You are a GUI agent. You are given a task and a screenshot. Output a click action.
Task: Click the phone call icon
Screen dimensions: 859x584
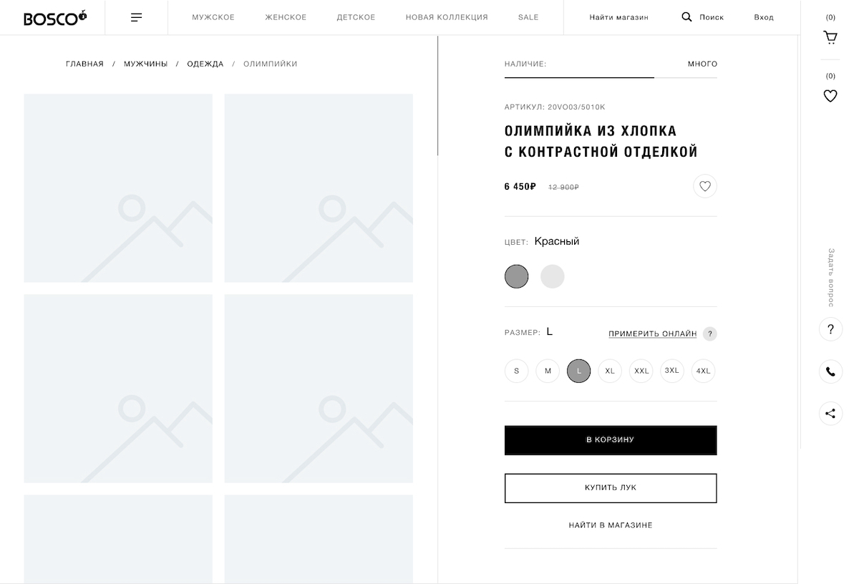pos(830,371)
